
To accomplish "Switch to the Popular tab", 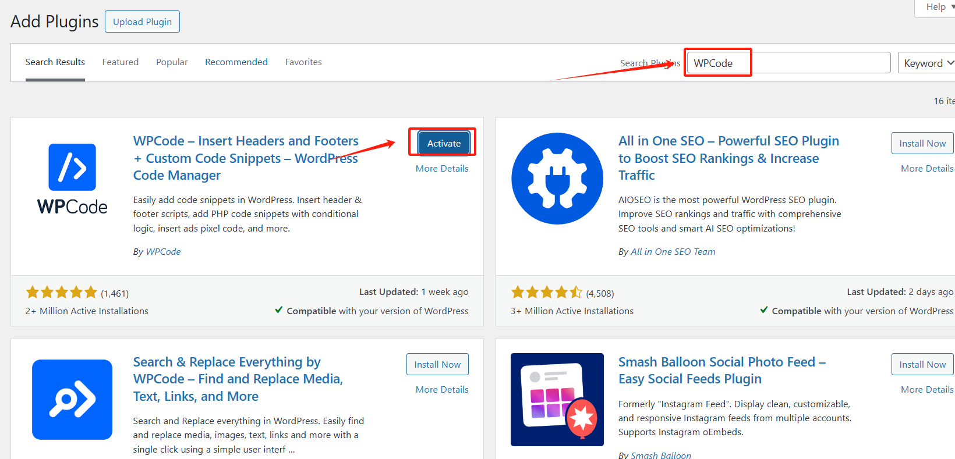I will (x=172, y=62).
